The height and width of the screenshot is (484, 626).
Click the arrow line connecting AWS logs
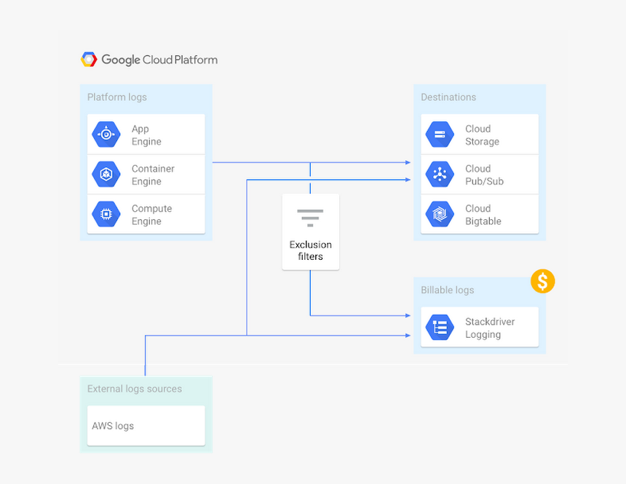coord(277,336)
